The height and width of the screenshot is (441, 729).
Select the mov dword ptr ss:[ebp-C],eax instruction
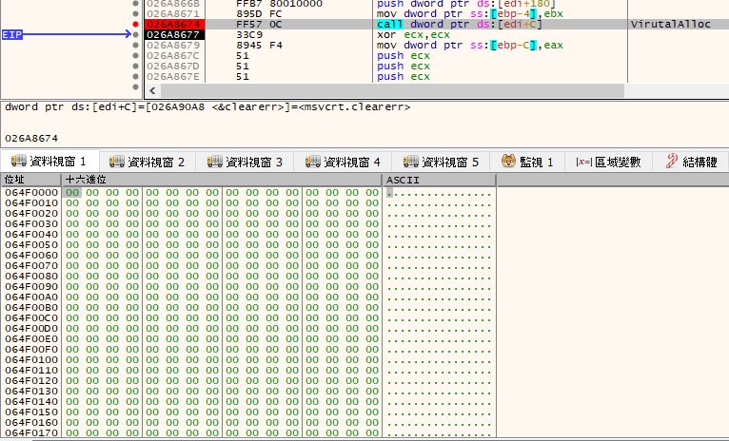[469, 45]
